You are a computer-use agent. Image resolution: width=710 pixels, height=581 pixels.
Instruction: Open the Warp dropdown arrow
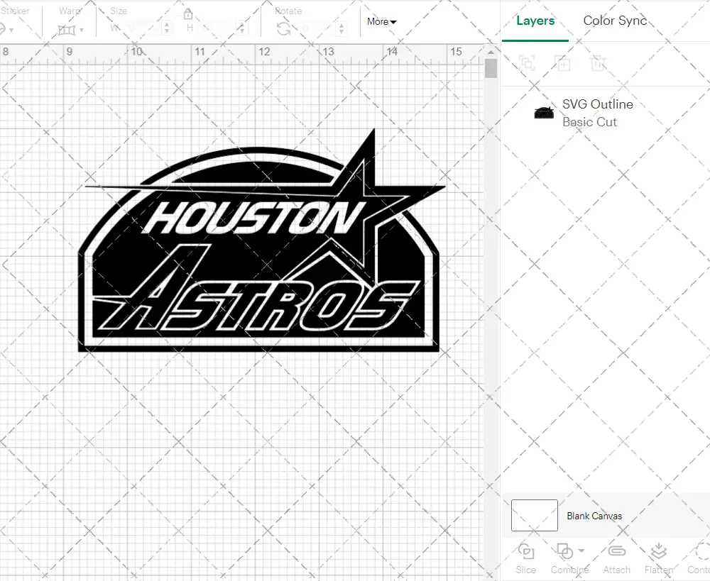click(x=80, y=31)
